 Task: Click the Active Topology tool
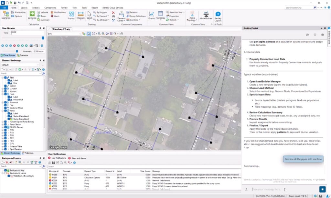192,16
